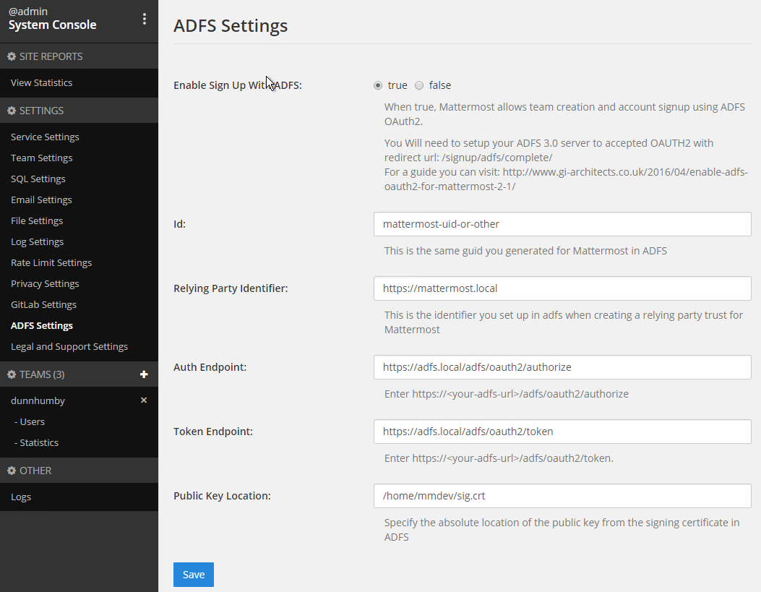Go to File Settings
761x592 pixels.
(37, 220)
